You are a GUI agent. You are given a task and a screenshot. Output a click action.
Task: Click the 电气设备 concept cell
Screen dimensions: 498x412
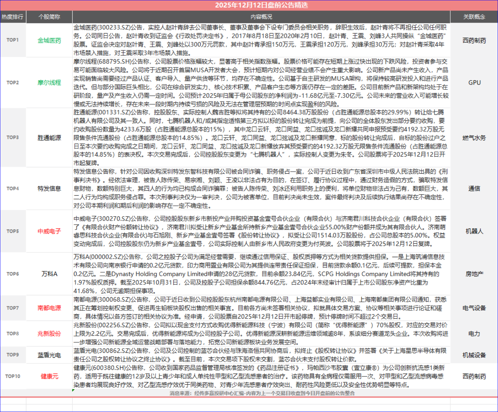tap(474, 308)
